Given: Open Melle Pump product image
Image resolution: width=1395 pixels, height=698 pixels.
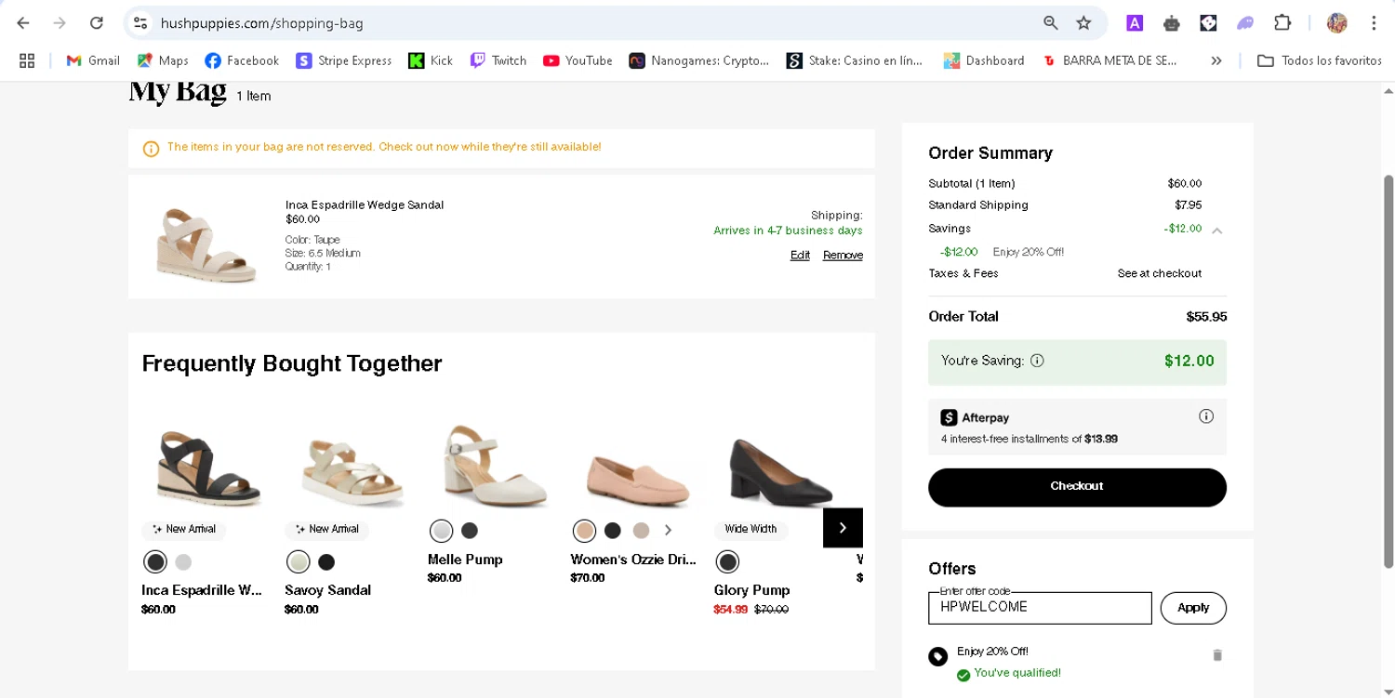Looking at the screenshot, I should pyautogui.click(x=495, y=468).
